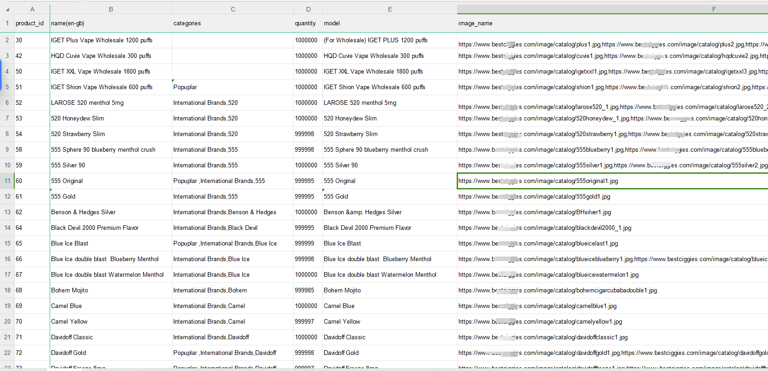Viewport: 768px width, 371px height.
Task: Click the 'quantity' header cell
Action: point(308,23)
